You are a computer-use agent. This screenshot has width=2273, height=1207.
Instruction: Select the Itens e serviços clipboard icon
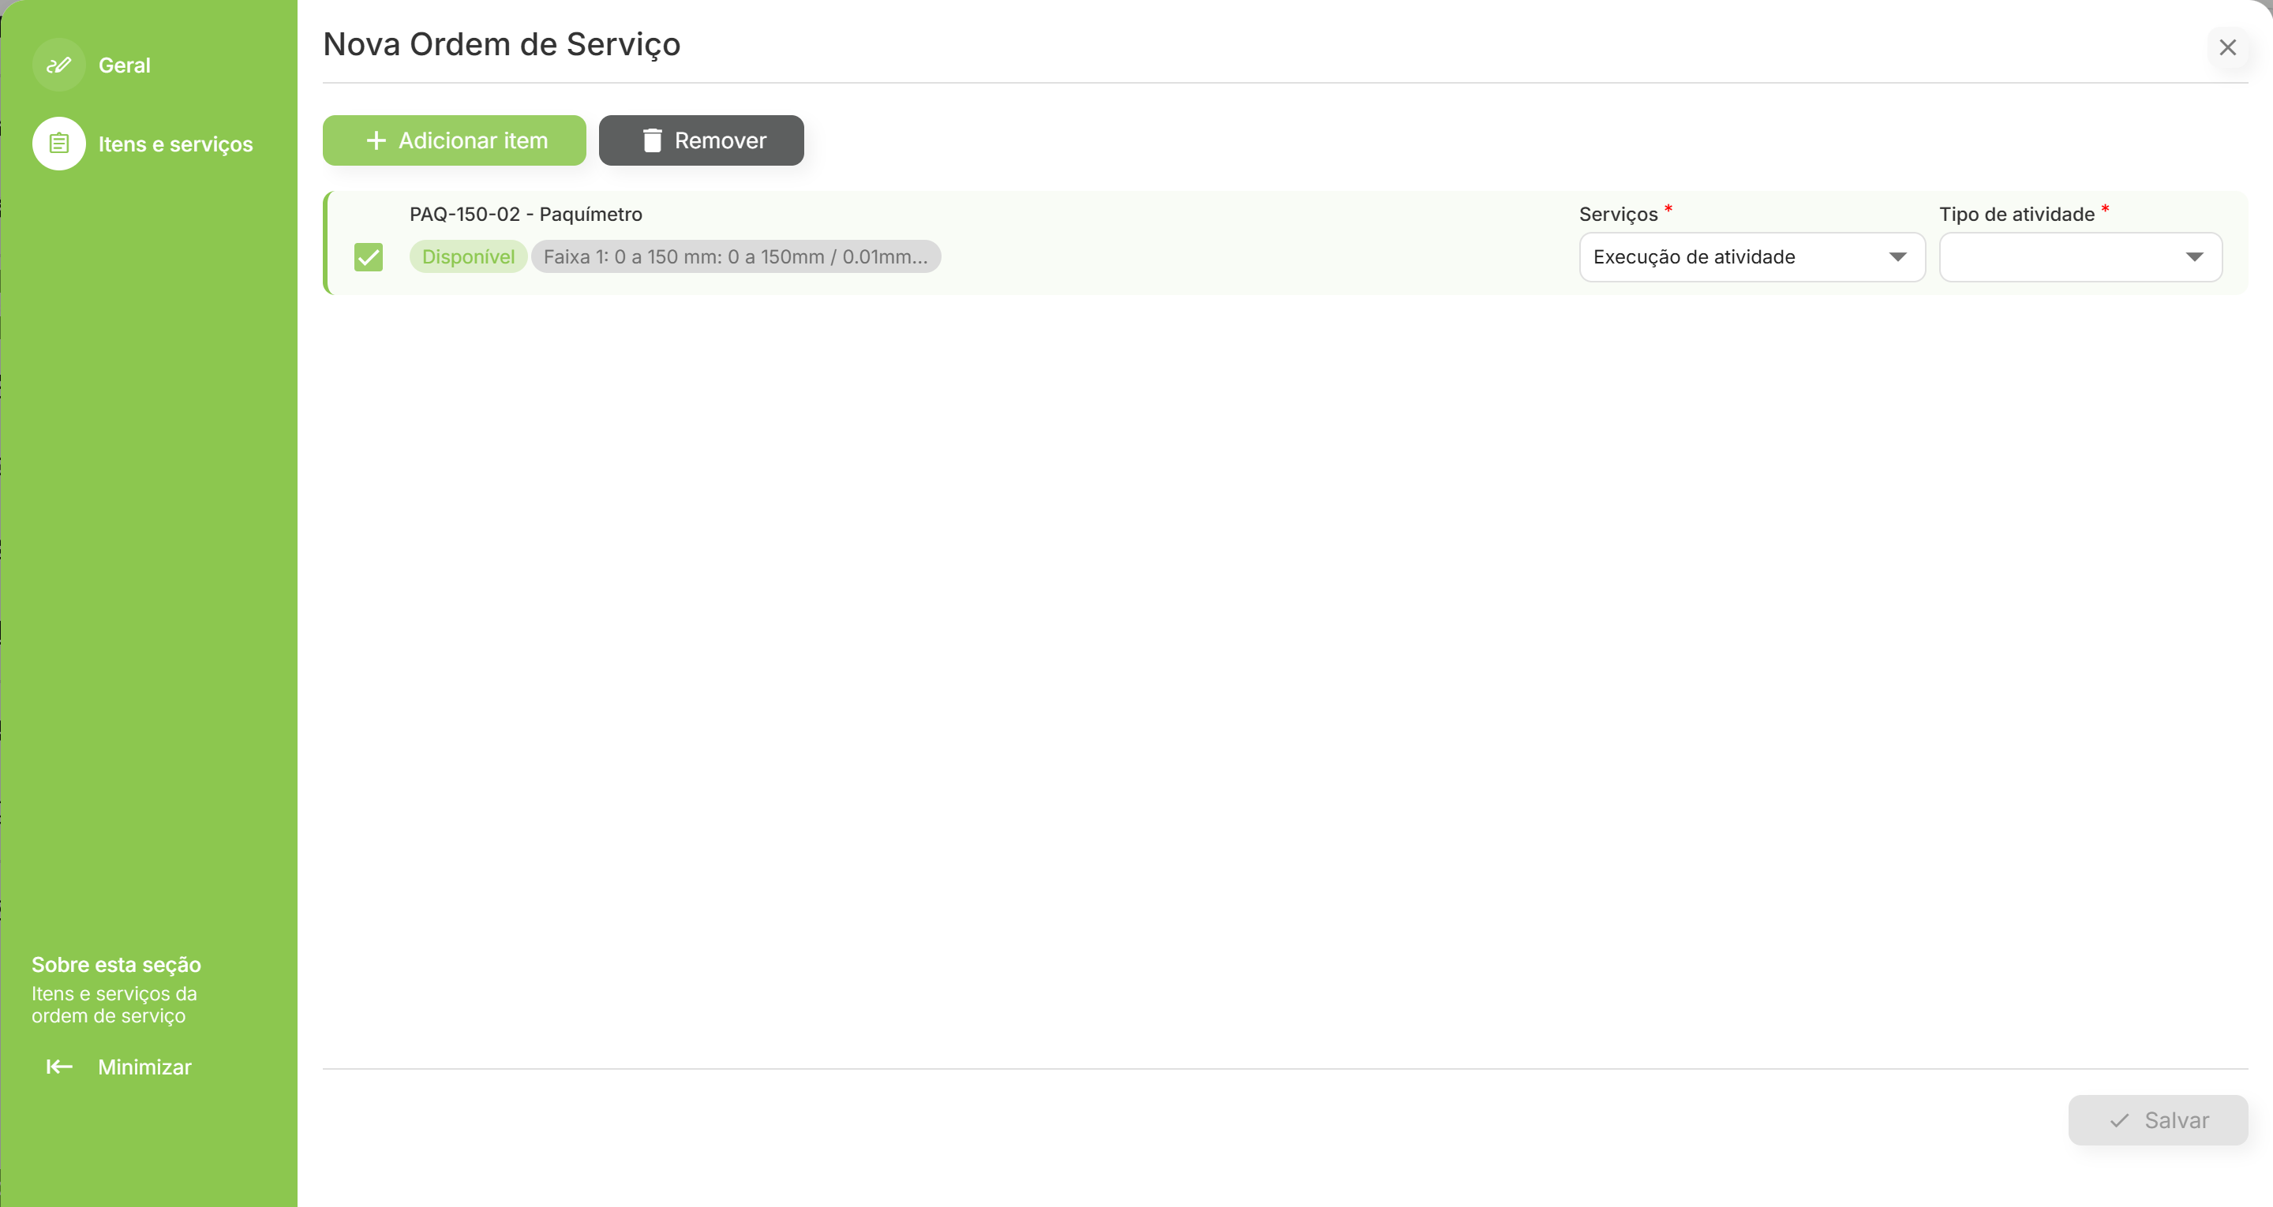[58, 144]
